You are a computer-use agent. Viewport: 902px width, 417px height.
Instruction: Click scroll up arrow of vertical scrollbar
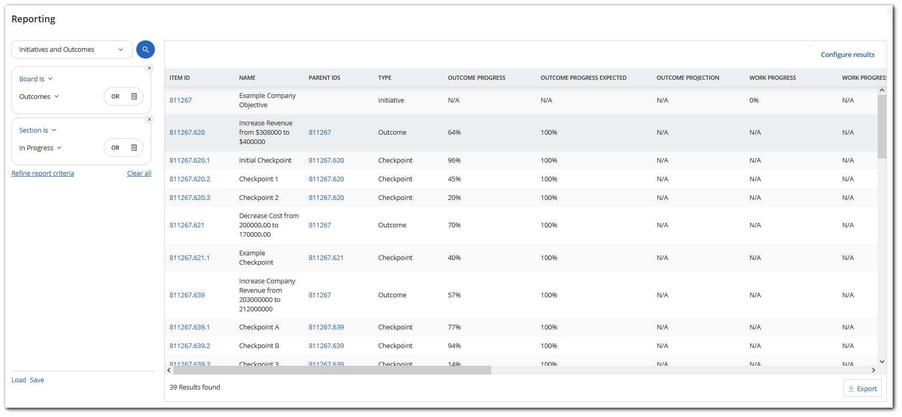point(882,90)
